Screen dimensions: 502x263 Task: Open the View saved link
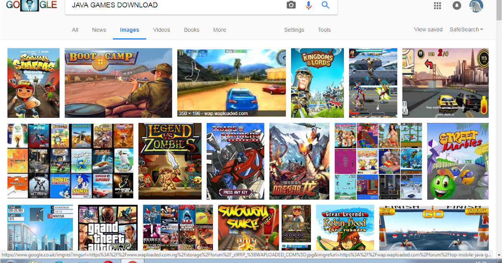pyautogui.click(x=428, y=30)
